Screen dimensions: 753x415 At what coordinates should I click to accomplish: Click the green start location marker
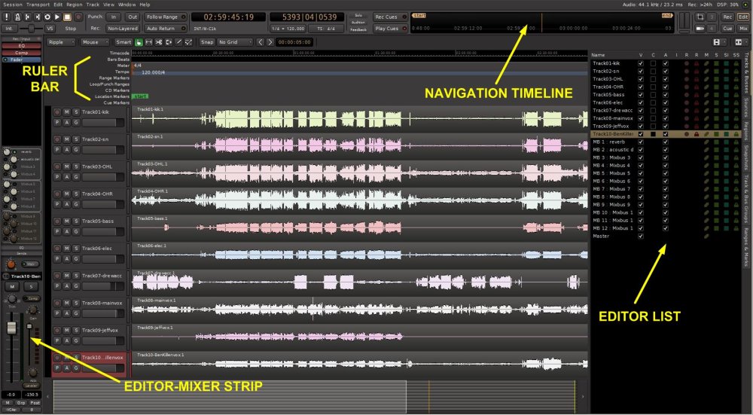click(140, 96)
